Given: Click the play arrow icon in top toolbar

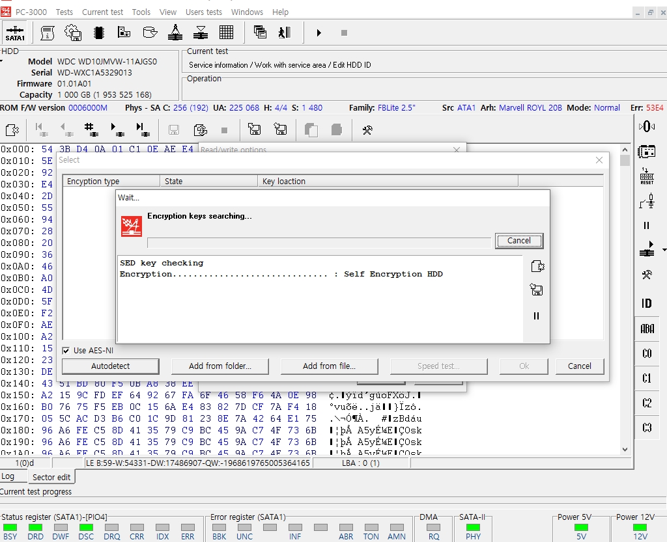Looking at the screenshot, I should 319,33.
